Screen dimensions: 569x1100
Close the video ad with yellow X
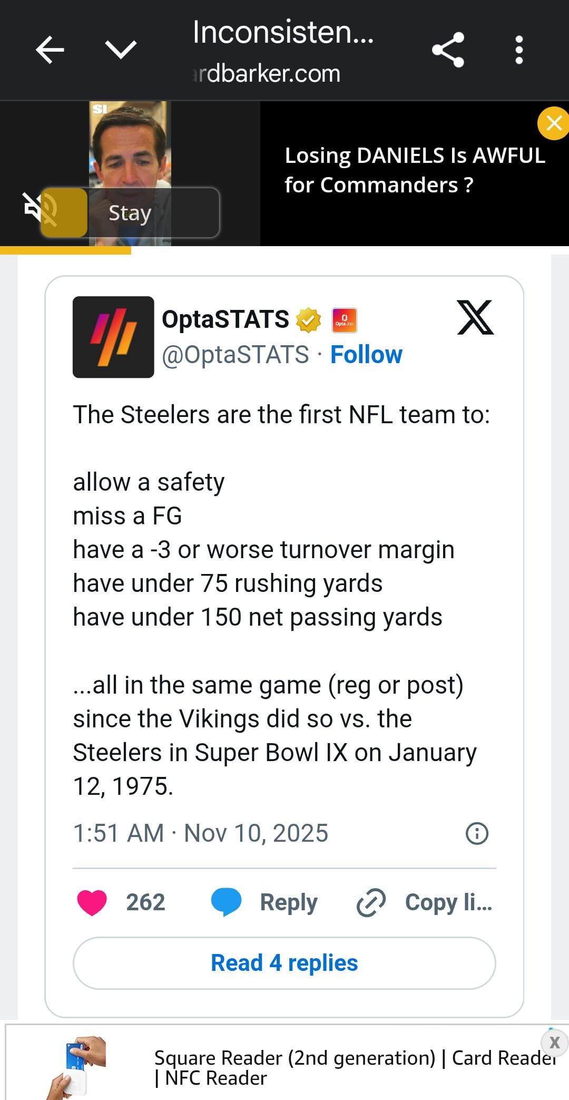pyautogui.click(x=553, y=123)
